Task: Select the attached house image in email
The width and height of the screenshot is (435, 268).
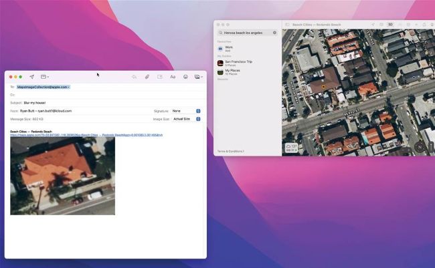Action: pyautogui.click(x=62, y=176)
